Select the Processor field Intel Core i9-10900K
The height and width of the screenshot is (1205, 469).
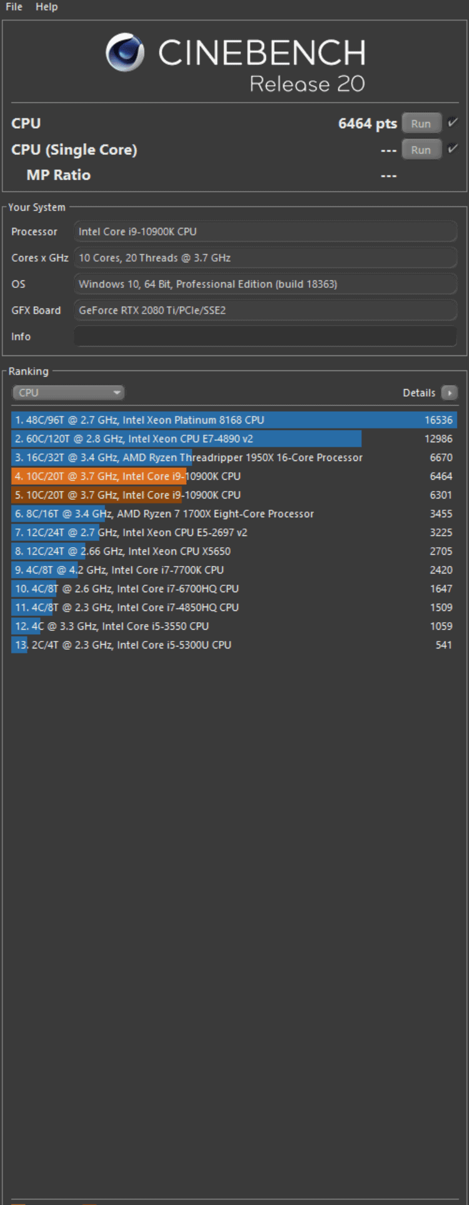click(x=265, y=231)
